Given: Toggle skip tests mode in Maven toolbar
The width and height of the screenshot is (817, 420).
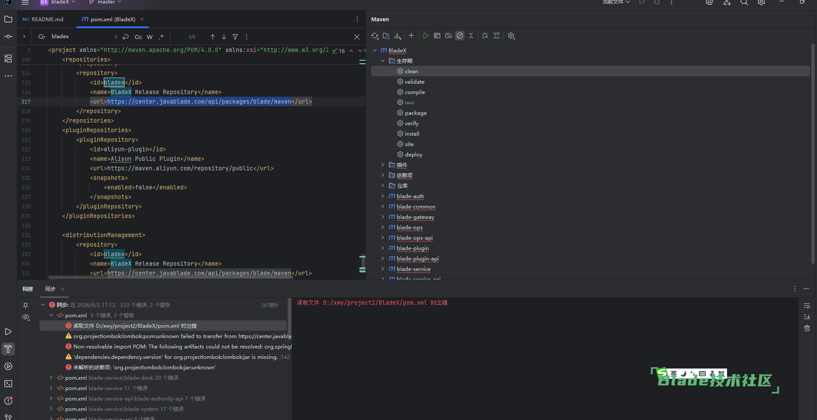Looking at the screenshot, I should coord(460,36).
